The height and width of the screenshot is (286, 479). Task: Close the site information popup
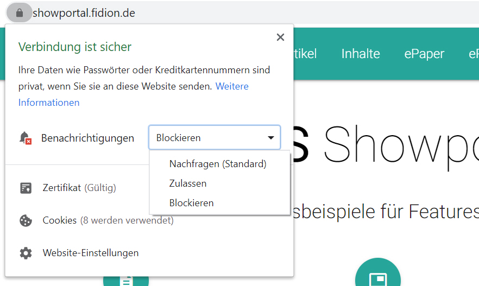click(x=280, y=37)
